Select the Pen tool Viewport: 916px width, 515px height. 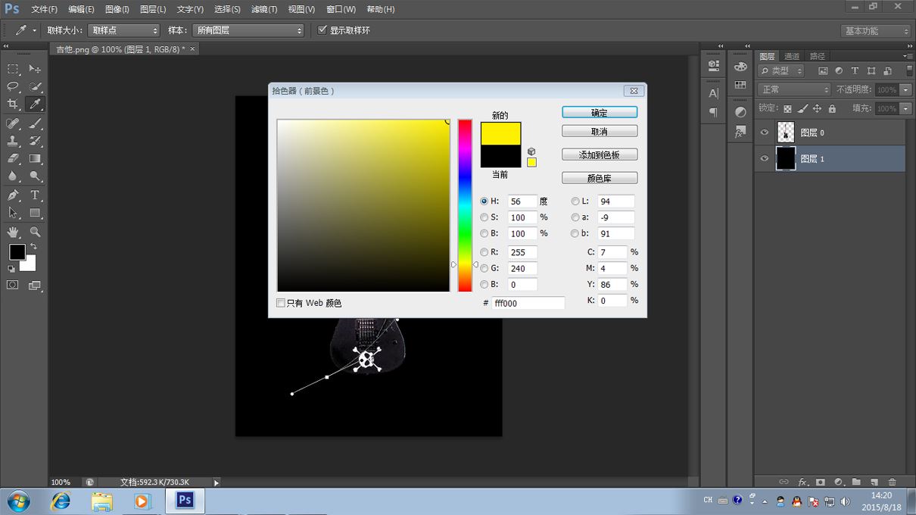tap(13, 195)
